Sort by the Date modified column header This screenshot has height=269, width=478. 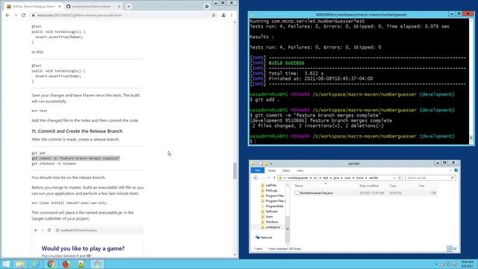[x=373, y=186]
